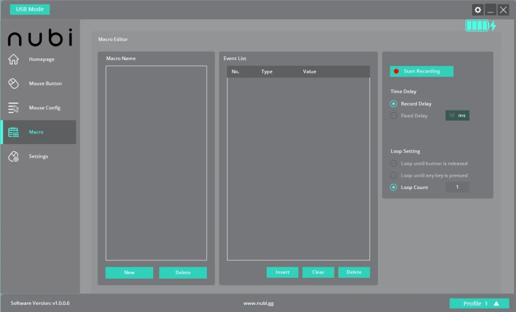Click the Mouse Config icon in sidebar

click(14, 108)
